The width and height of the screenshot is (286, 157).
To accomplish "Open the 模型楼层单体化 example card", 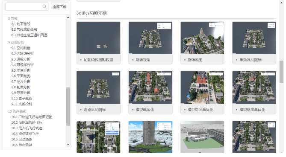I will [254, 93].
